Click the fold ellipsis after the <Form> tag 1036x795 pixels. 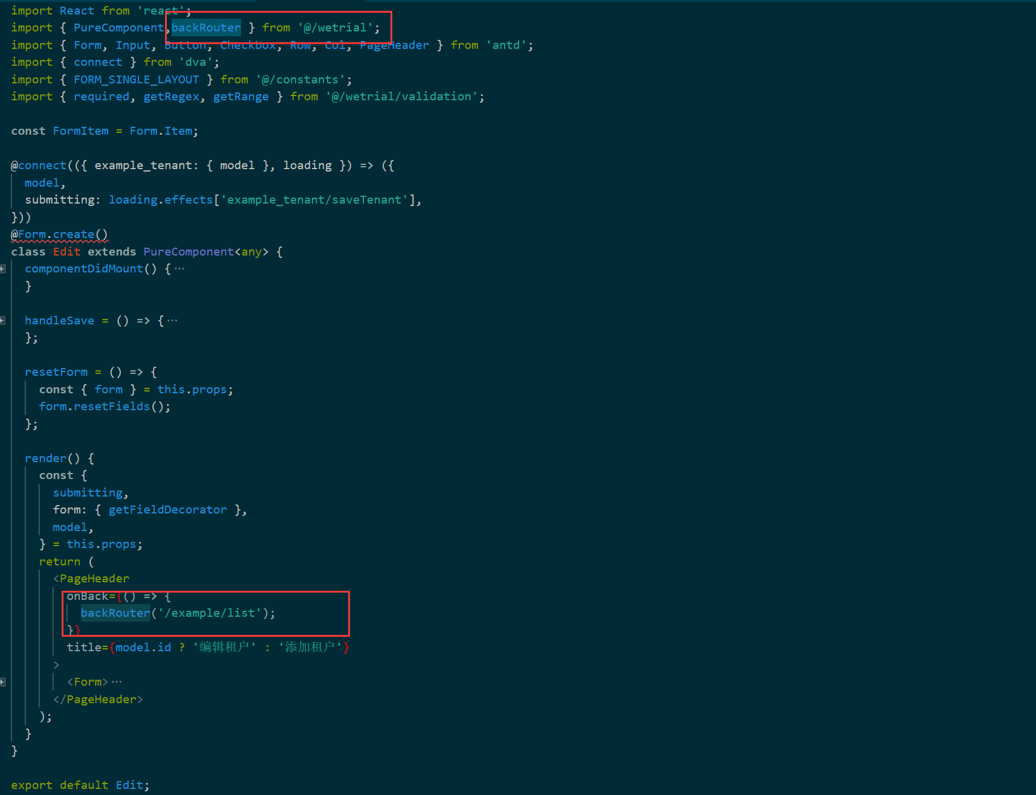coord(117,682)
